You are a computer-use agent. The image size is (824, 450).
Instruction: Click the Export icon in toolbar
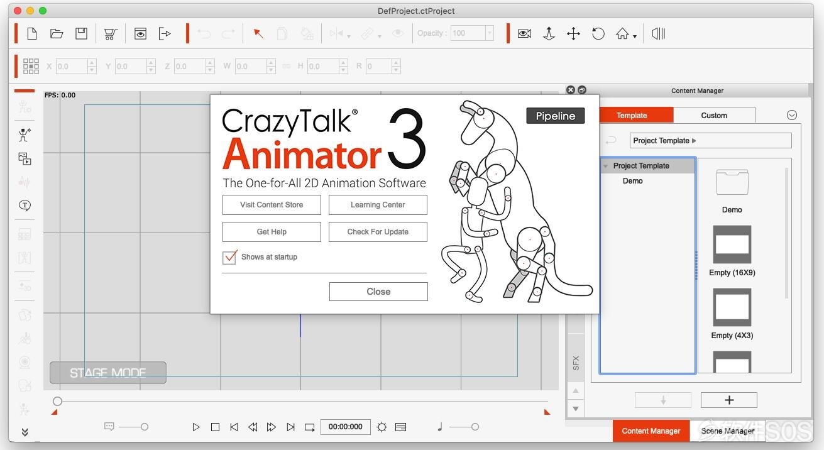tap(165, 33)
